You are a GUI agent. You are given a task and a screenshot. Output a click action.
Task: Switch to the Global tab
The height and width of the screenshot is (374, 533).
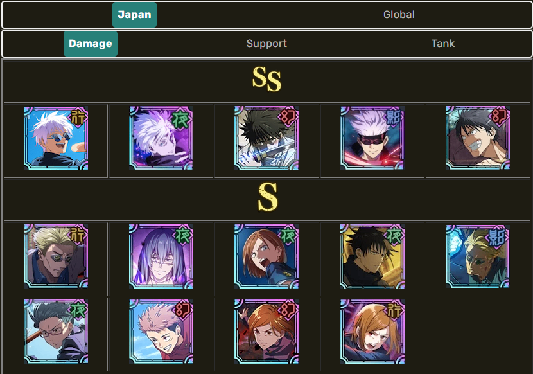pos(399,15)
